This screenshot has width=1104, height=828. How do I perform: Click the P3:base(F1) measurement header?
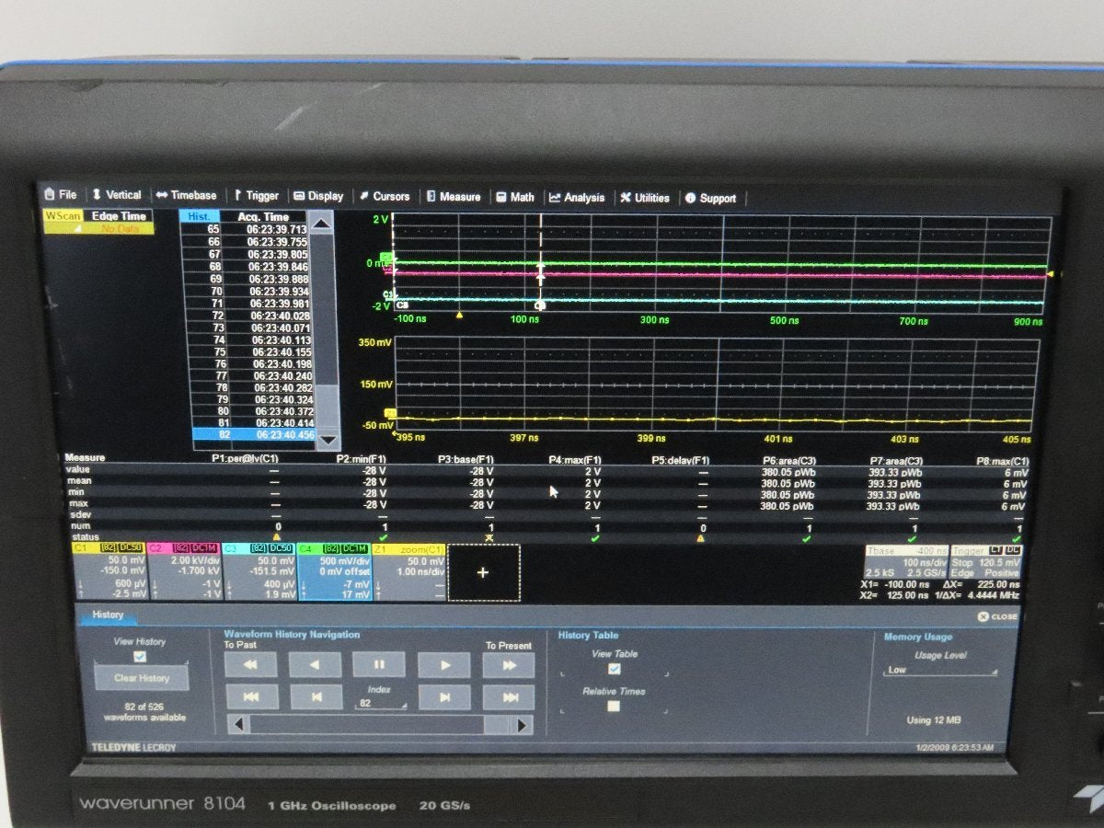466,458
